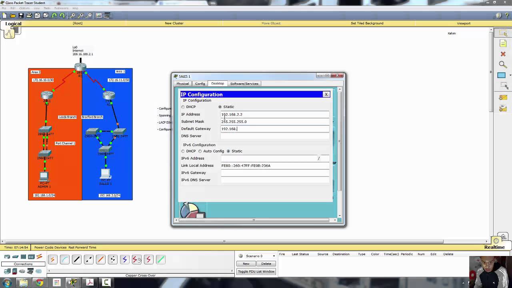Viewport: 512px width, 288px height.
Task: Open file using folder toolbar icon
Action: (12, 16)
